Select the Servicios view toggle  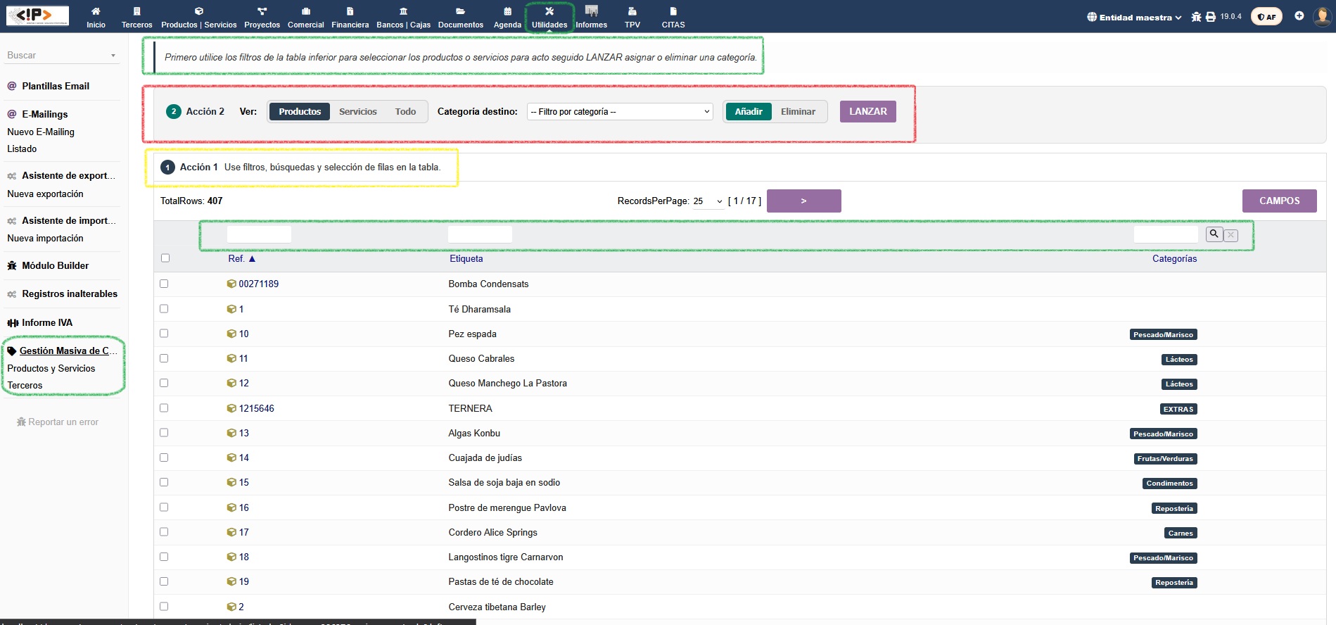(358, 111)
